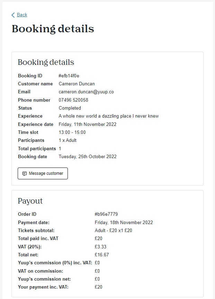The width and height of the screenshot is (215, 299).
Task: Click the VAT amount £3.33
Action: (100, 247)
